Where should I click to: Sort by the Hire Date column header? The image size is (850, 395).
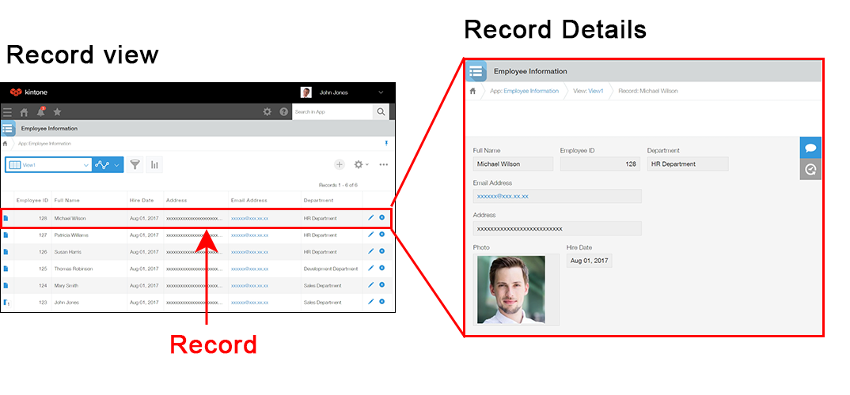[x=141, y=200]
